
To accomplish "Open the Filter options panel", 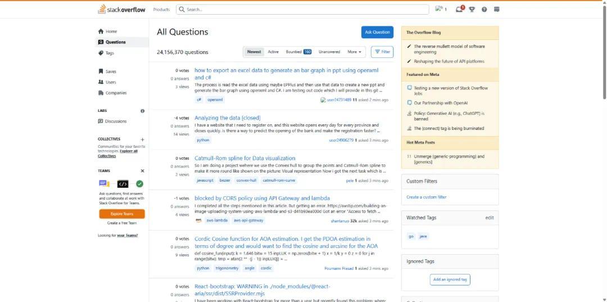I will pos(382,52).
